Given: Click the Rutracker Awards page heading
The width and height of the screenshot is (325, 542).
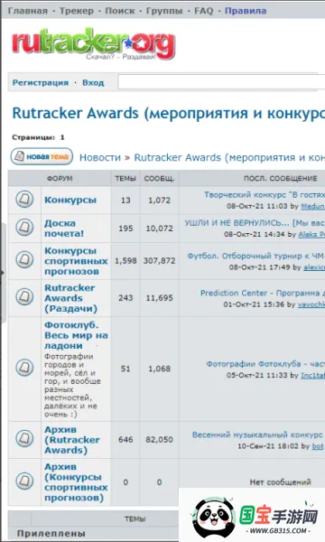Looking at the screenshot, I should point(169,114).
